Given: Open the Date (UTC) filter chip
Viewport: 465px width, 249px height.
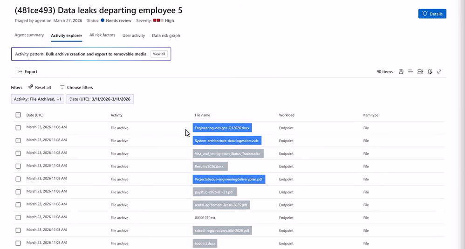Looking at the screenshot, I should [100, 99].
